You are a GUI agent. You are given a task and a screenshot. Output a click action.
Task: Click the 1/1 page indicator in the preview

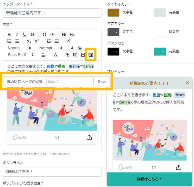pyautogui.click(x=154, y=167)
